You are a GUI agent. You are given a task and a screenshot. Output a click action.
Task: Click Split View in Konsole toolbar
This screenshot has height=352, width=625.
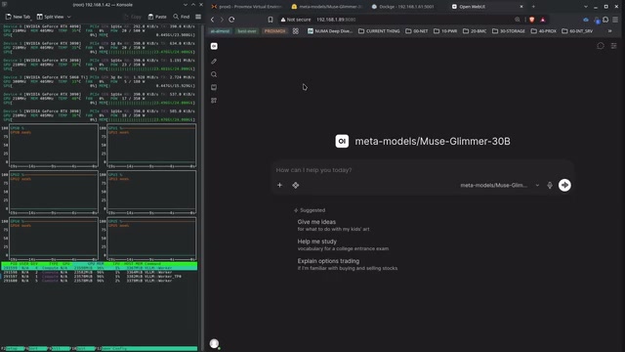50,17
